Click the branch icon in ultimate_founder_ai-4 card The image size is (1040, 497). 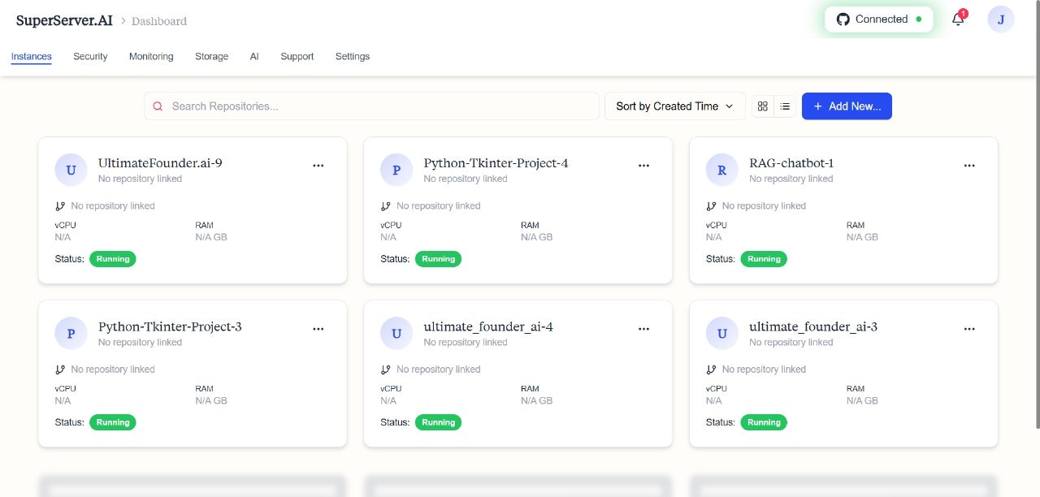[386, 370]
